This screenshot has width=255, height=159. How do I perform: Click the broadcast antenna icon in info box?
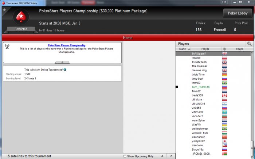pyautogui.click(x=7, y=47)
